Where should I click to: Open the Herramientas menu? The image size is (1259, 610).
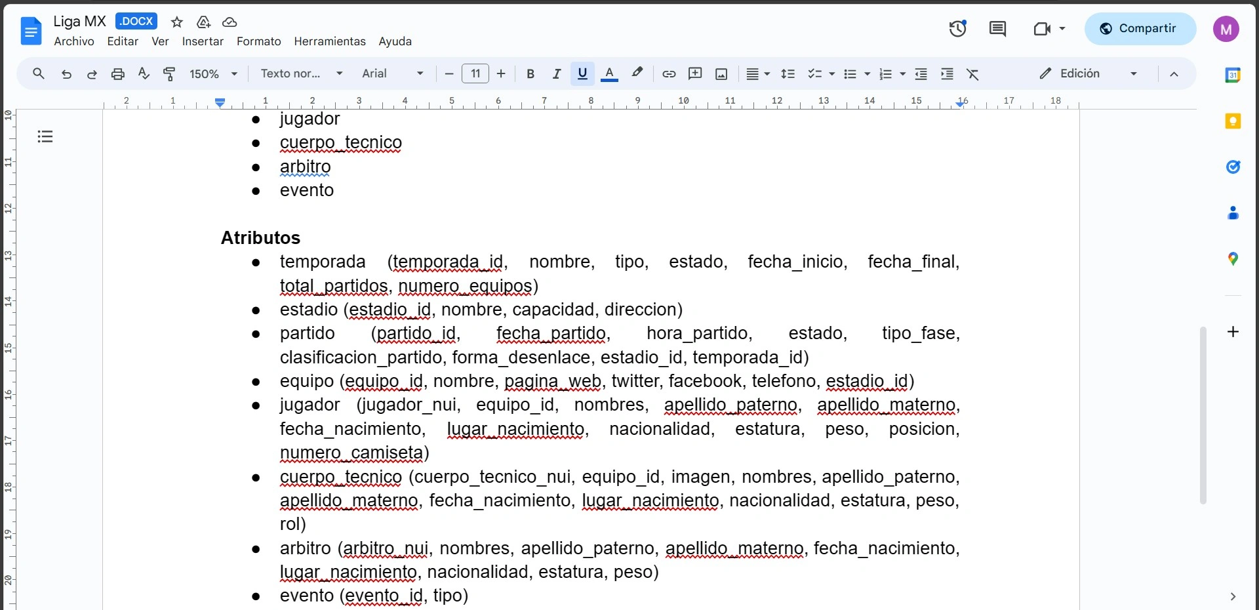coord(330,41)
